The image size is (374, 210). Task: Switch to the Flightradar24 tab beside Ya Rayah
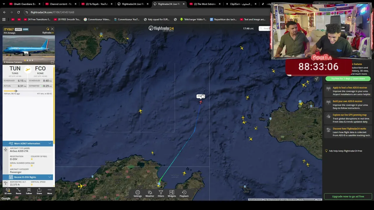pyautogui.click(x=133, y=4)
